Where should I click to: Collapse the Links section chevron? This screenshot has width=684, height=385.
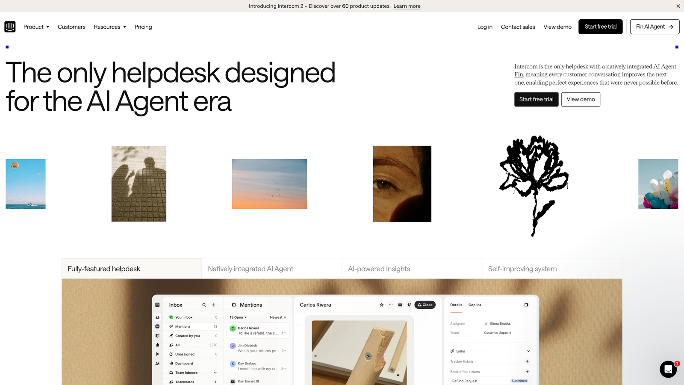[x=528, y=351]
